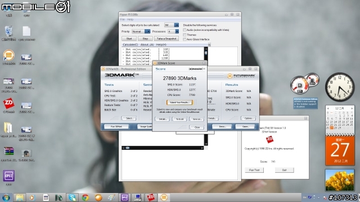Click the tulips slideshow gadget

(x=340, y=180)
